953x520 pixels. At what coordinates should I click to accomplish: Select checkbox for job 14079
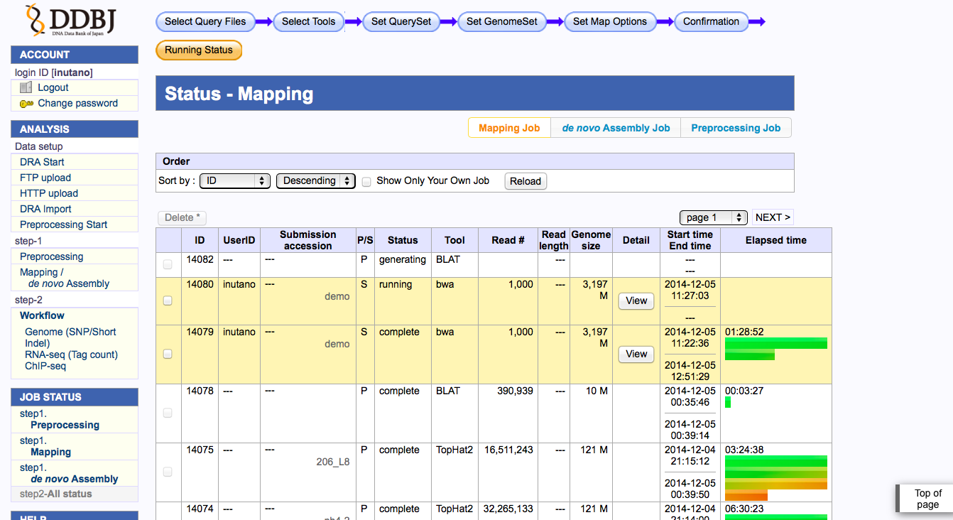click(168, 354)
